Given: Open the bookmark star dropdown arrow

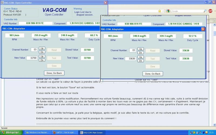Looking at the screenshot, I should point(163,11).
